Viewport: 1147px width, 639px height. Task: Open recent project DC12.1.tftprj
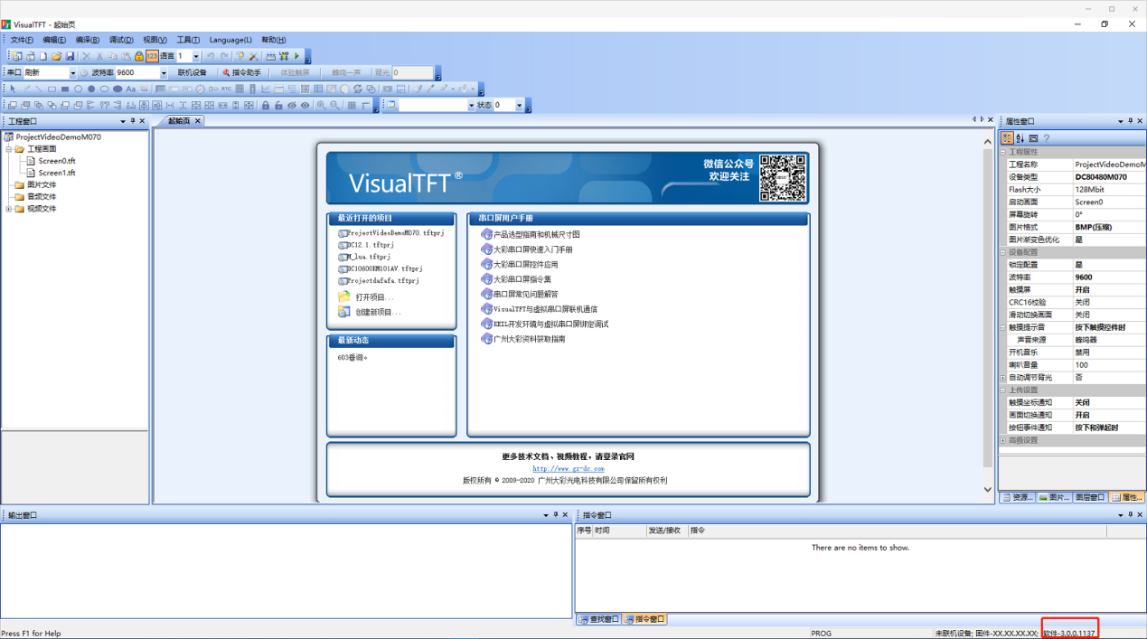coord(371,245)
